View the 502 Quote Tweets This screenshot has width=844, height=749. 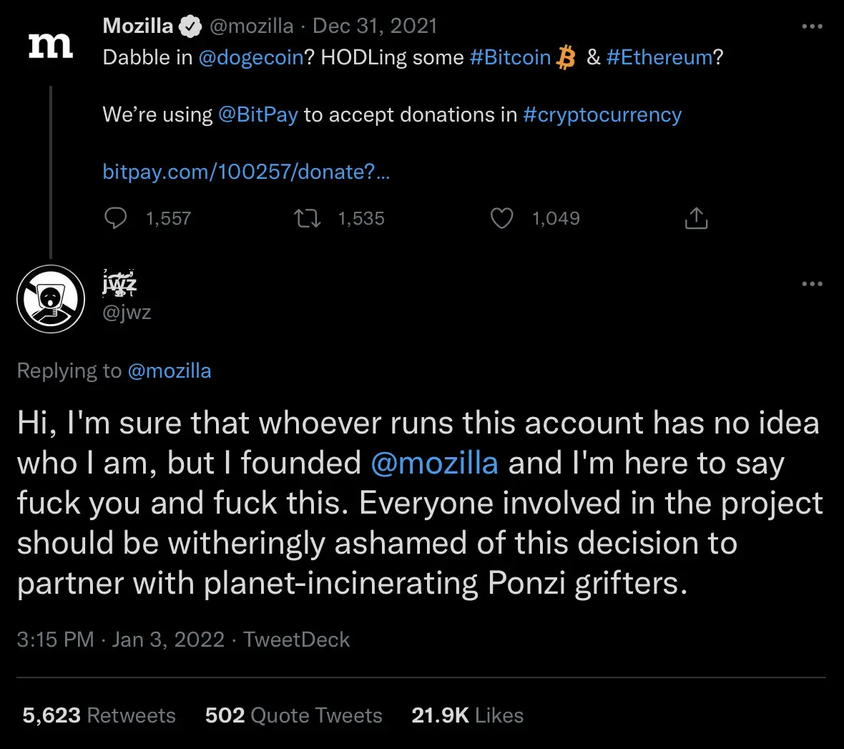click(293, 715)
